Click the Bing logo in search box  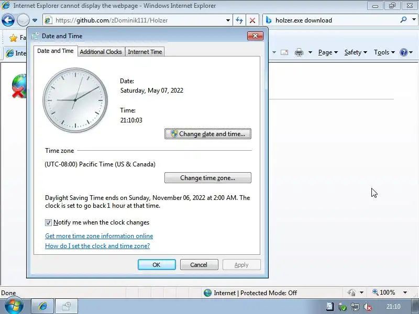point(269,20)
